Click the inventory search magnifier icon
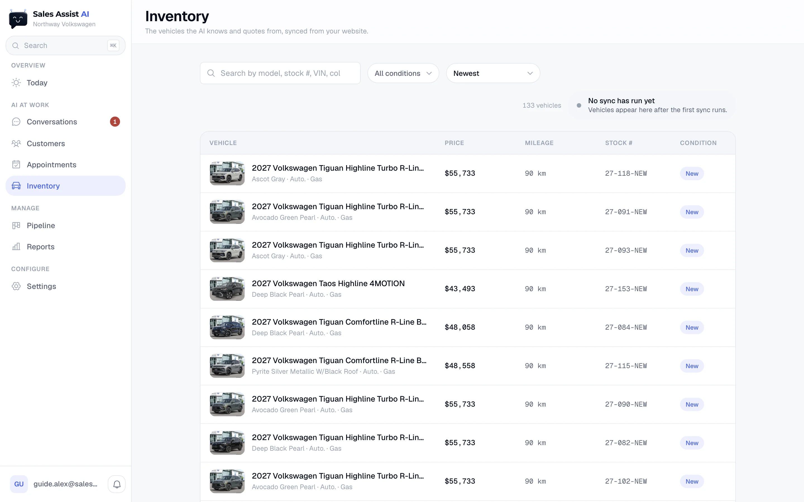This screenshot has width=804, height=502. pyautogui.click(x=211, y=73)
